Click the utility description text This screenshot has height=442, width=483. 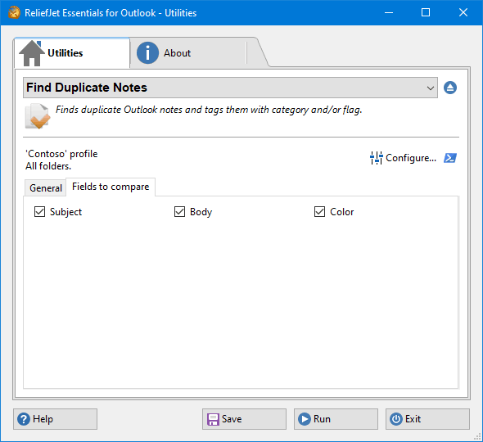[209, 110]
